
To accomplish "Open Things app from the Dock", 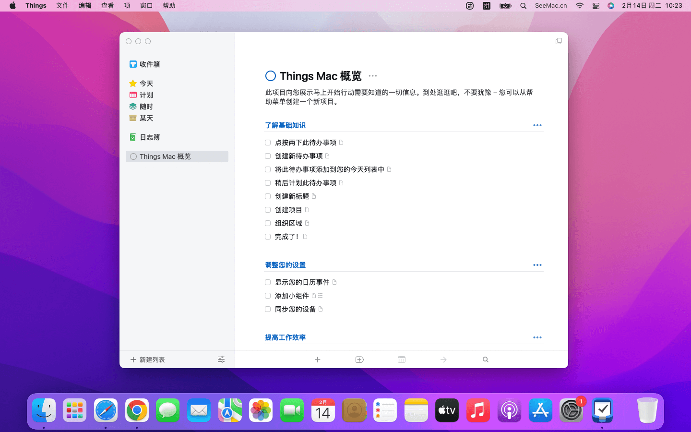I will pos(602,410).
